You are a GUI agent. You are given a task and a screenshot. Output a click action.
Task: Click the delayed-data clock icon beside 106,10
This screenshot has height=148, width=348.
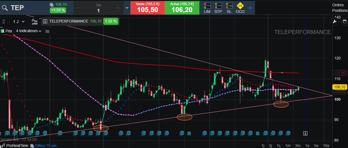pyautogui.click(x=52, y=5)
